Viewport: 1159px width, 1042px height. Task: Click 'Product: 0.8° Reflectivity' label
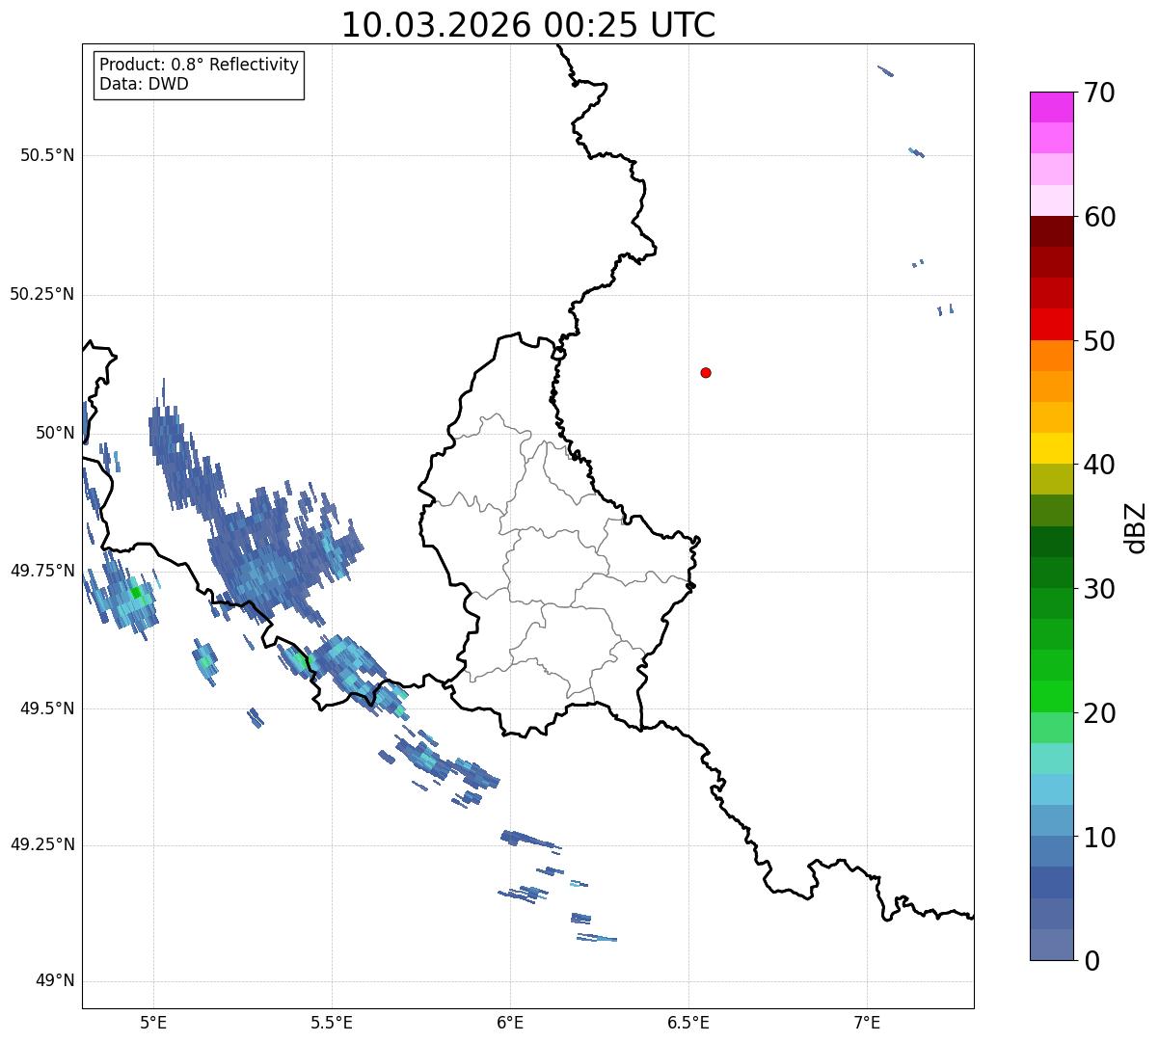pos(200,65)
